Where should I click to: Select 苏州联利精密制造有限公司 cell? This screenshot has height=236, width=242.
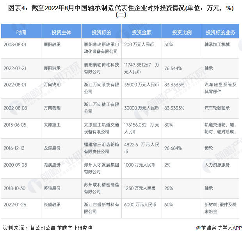[x=101, y=188]
